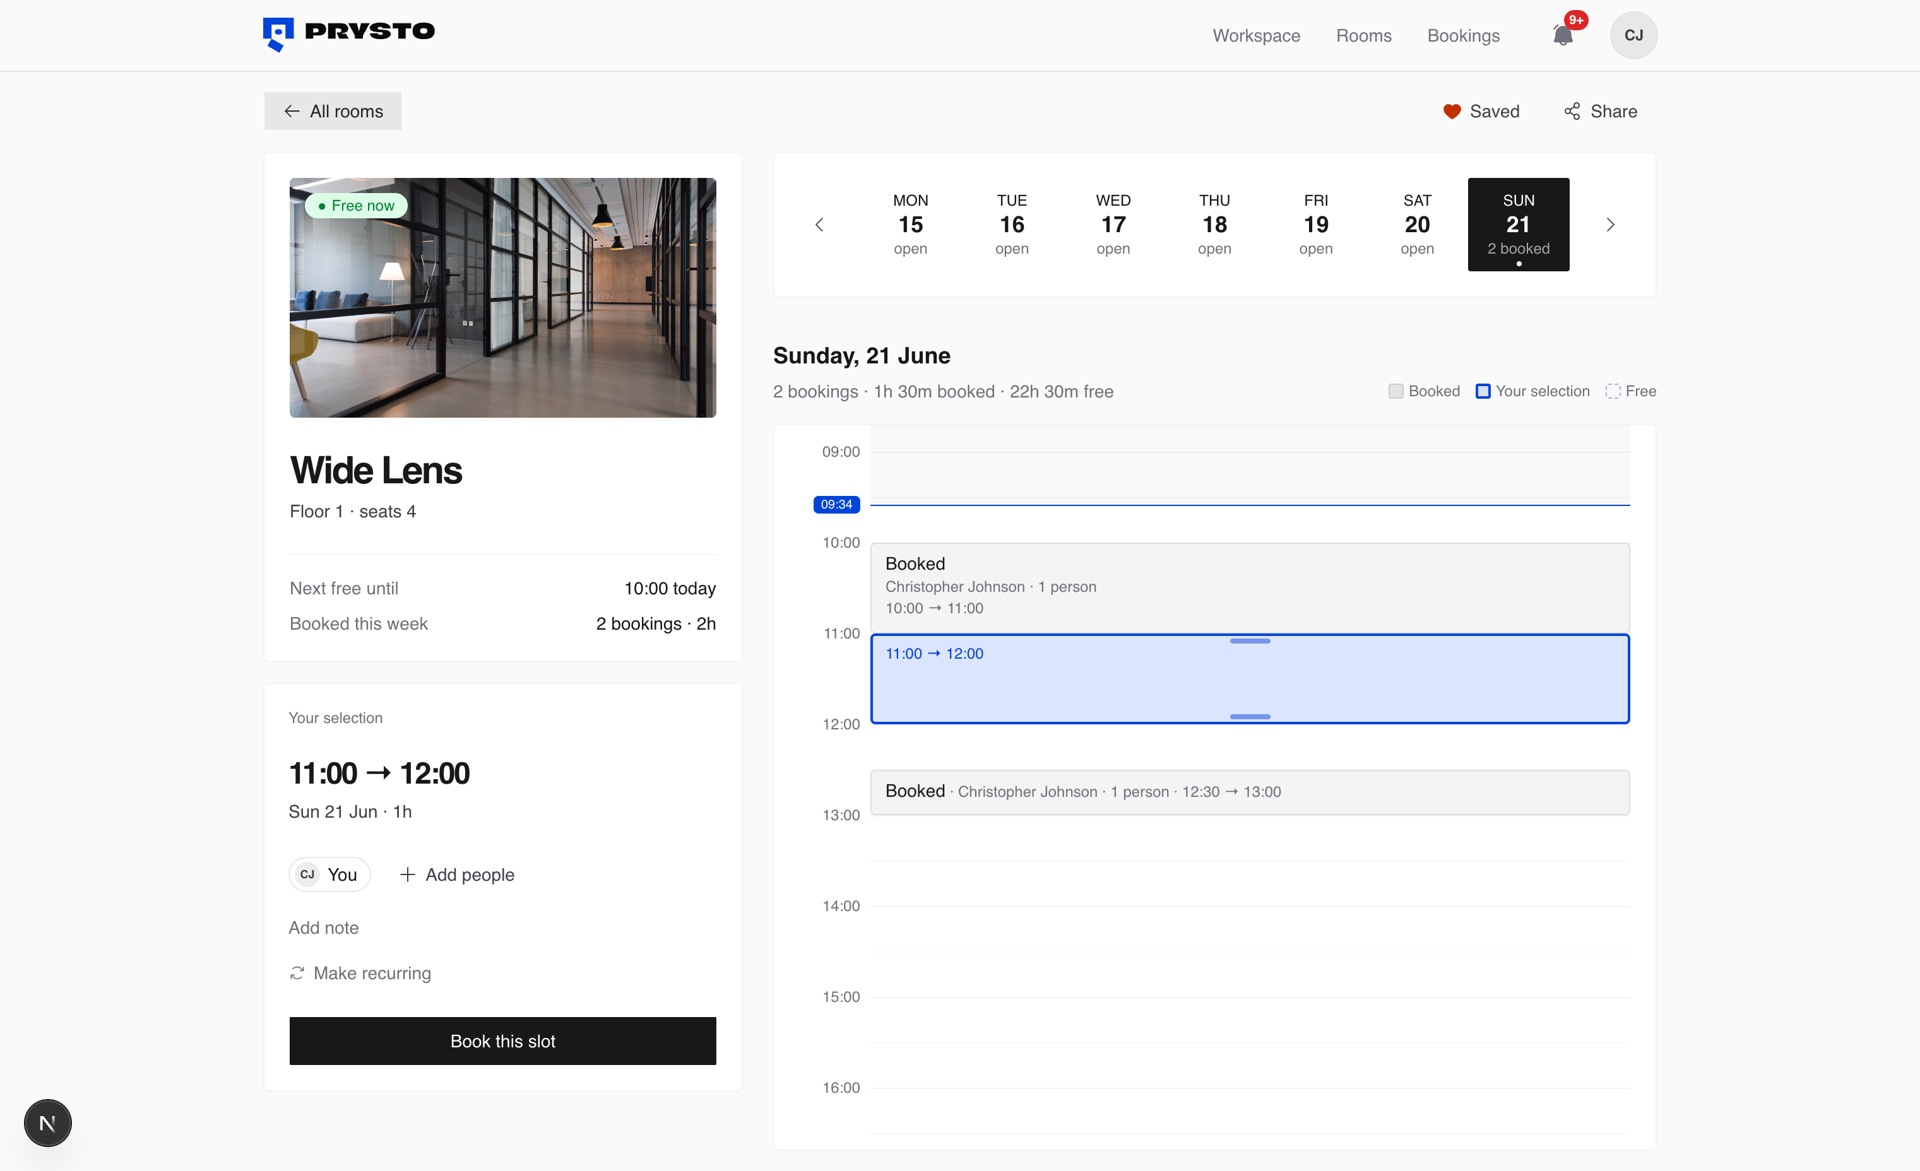Go to next week with right chevron
The height and width of the screenshot is (1171, 1920).
click(1611, 225)
